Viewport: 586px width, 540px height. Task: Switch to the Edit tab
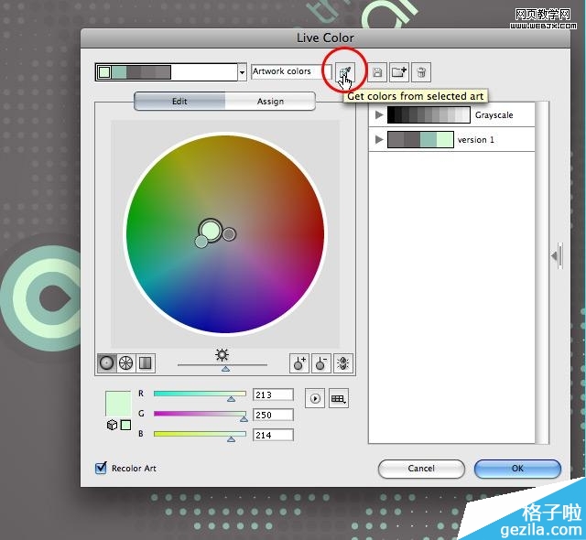[179, 102]
